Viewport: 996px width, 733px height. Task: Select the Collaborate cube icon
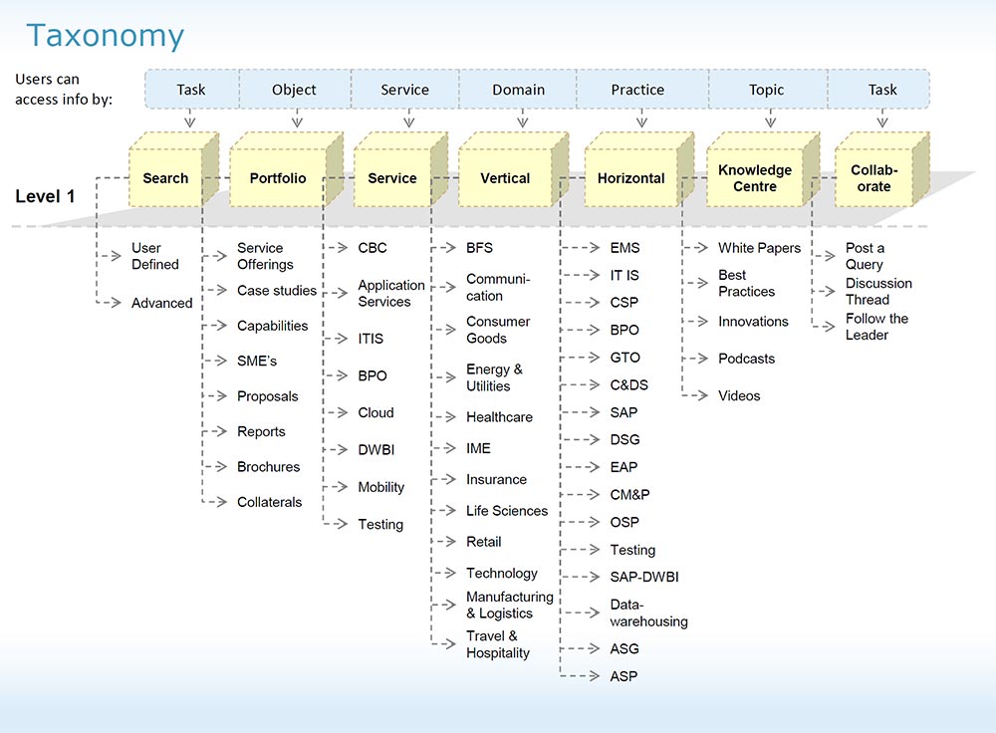[872, 178]
